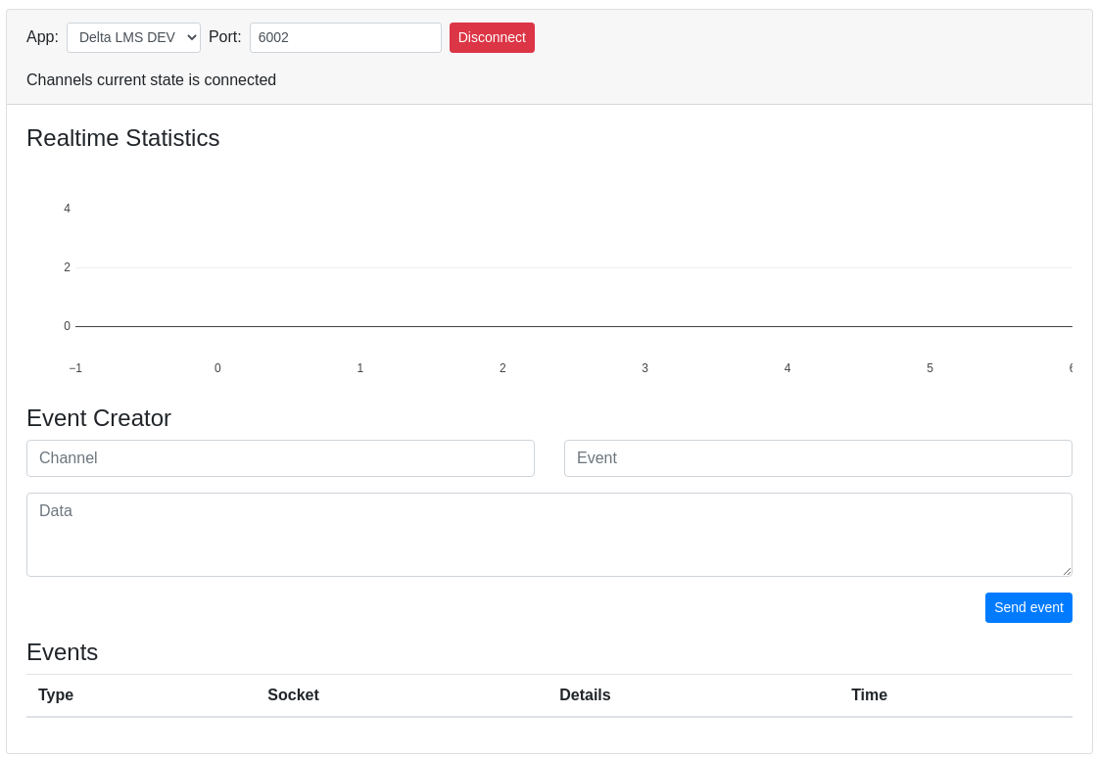Click the Data textarea

point(548,534)
